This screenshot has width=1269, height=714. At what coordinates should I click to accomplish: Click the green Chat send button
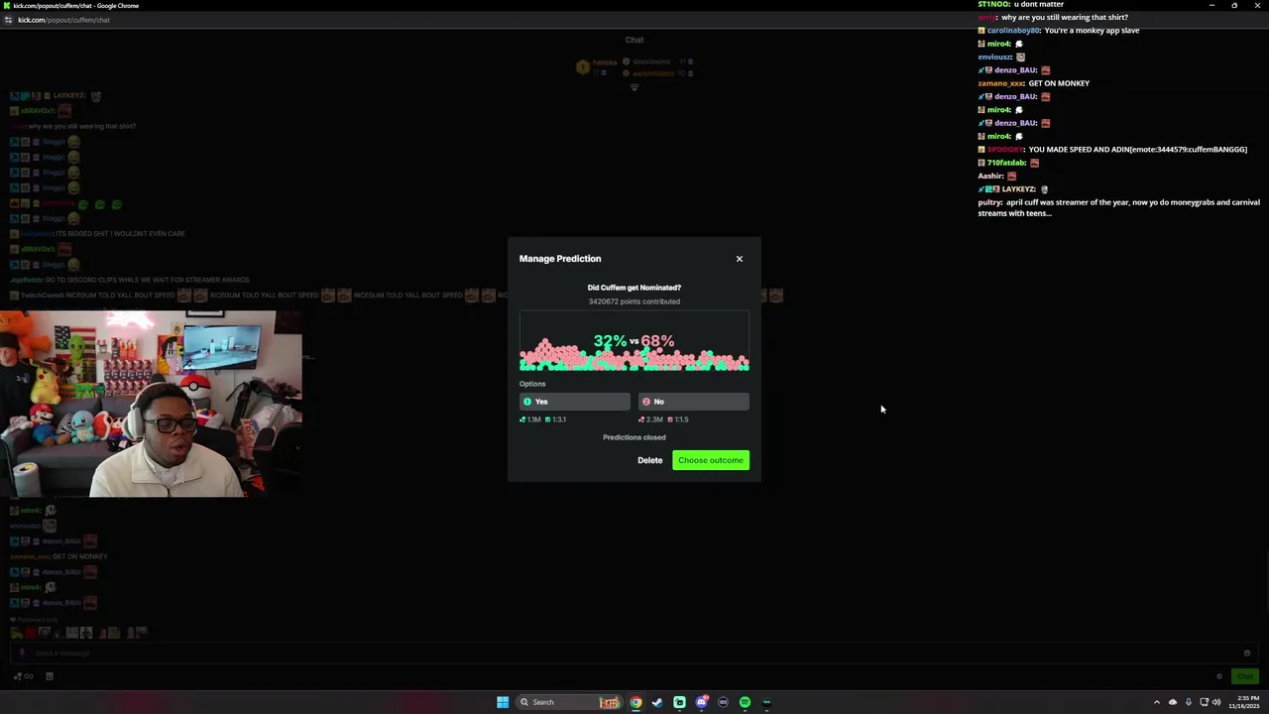click(1244, 676)
